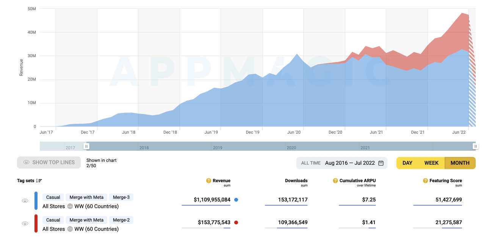This screenshot has width=495, height=242.
Task: Click the Downloads column header
Action: pos(296,181)
